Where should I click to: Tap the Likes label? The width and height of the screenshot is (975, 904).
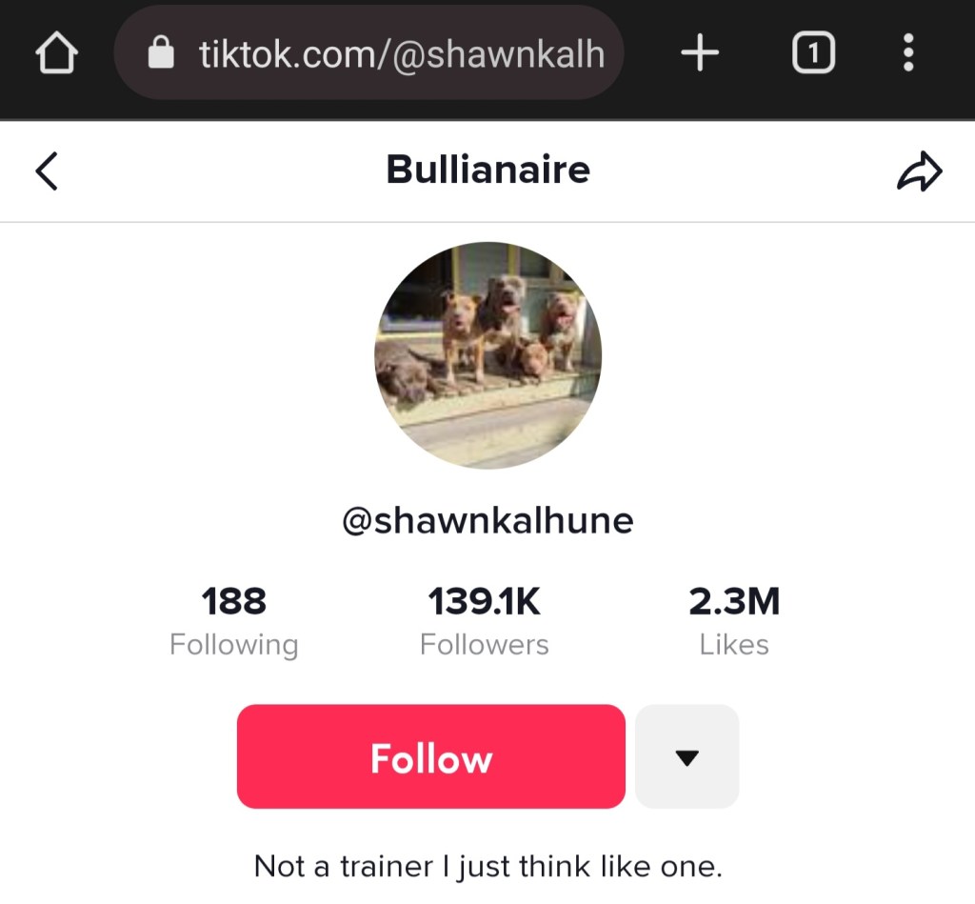pyautogui.click(x=734, y=645)
